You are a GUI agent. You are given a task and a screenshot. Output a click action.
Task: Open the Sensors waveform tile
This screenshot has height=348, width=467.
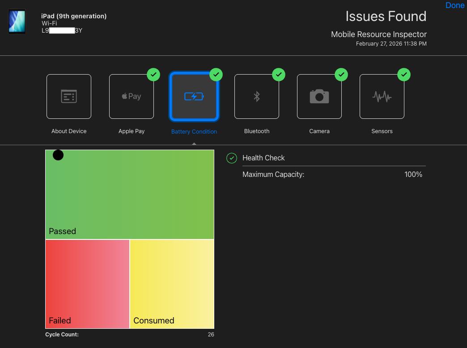click(382, 96)
